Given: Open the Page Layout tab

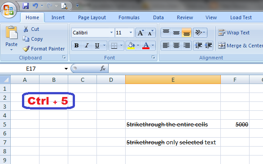Looking at the screenshot, I should coord(92,17).
